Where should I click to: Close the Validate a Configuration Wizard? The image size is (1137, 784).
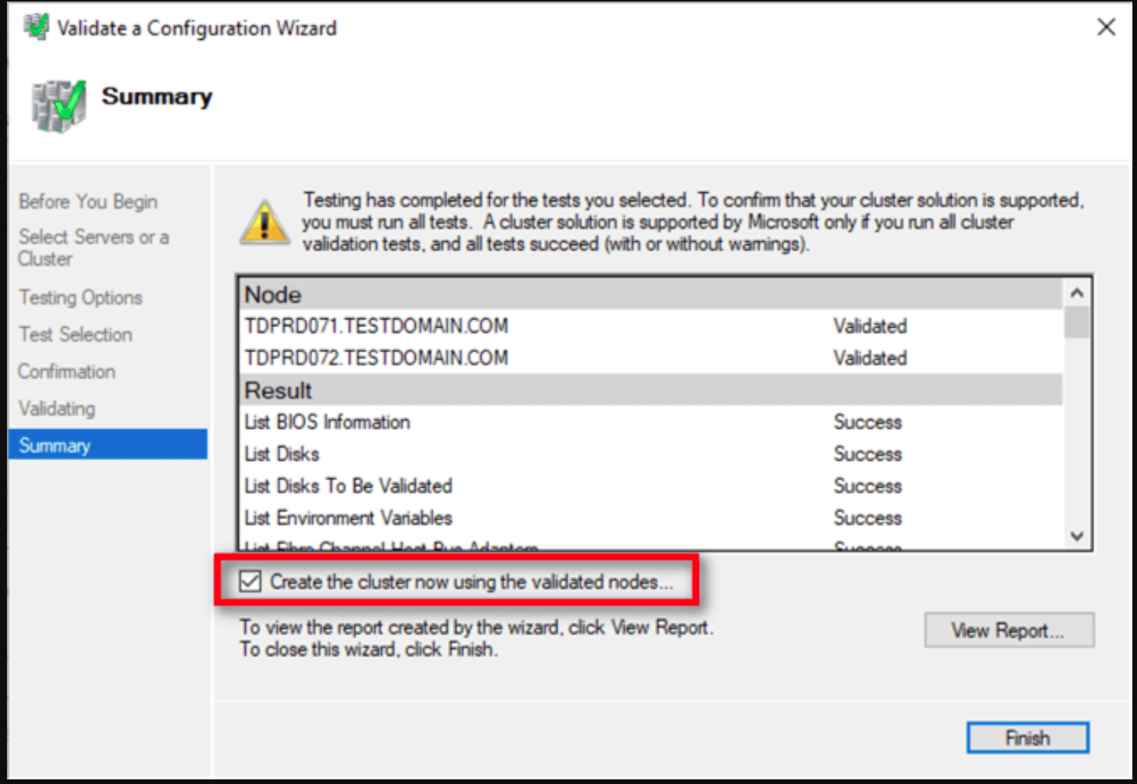tap(1106, 28)
